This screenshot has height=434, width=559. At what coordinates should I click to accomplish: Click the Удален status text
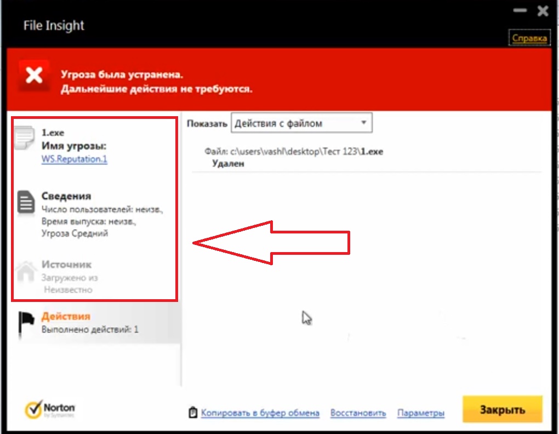pos(228,163)
